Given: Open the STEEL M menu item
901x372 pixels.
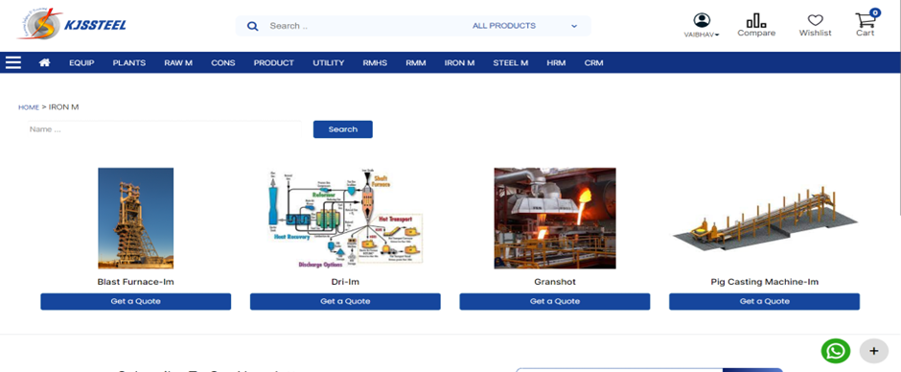Looking at the screenshot, I should 510,62.
